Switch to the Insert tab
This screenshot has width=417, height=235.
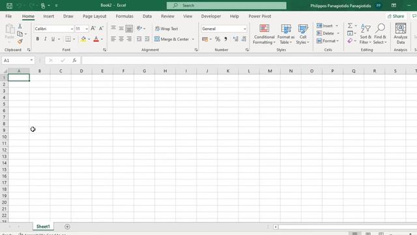(x=48, y=16)
